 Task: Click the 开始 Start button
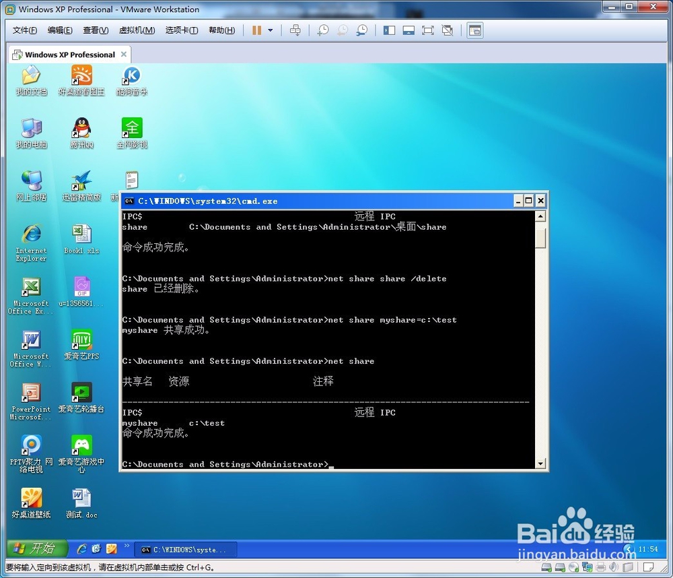pyautogui.click(x=37, y=548)
